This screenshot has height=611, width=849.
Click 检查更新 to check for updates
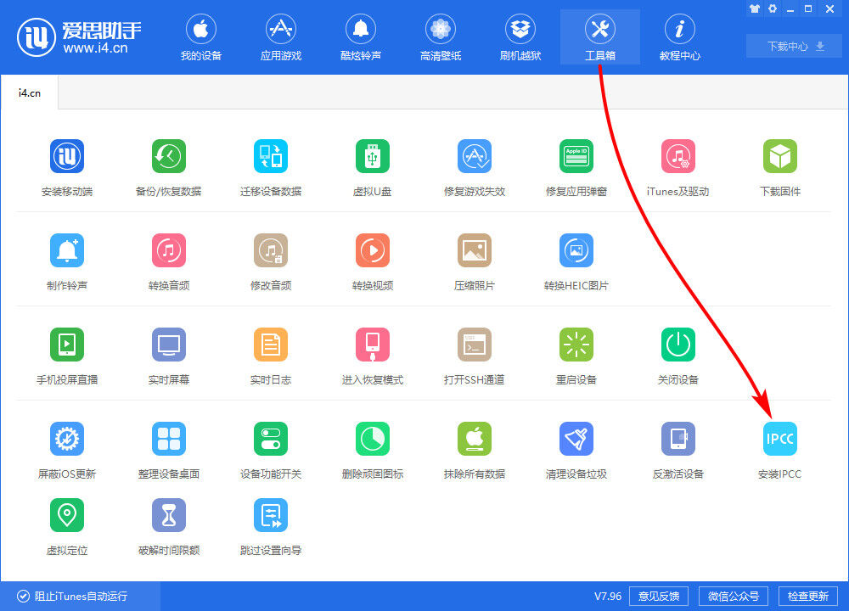(x=812, y=596)
